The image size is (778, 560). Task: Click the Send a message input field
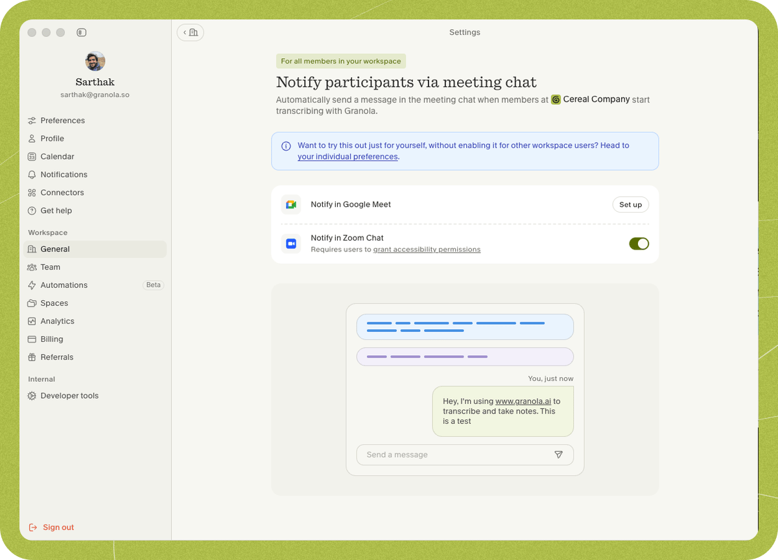click(465, 455)
